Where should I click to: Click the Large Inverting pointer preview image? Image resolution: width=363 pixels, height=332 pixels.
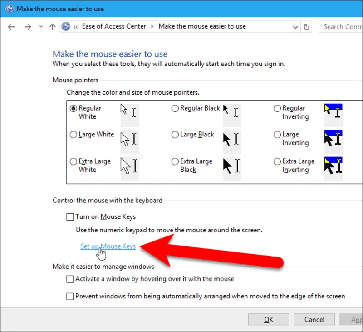pyautogui.click(x=334, y=142)
